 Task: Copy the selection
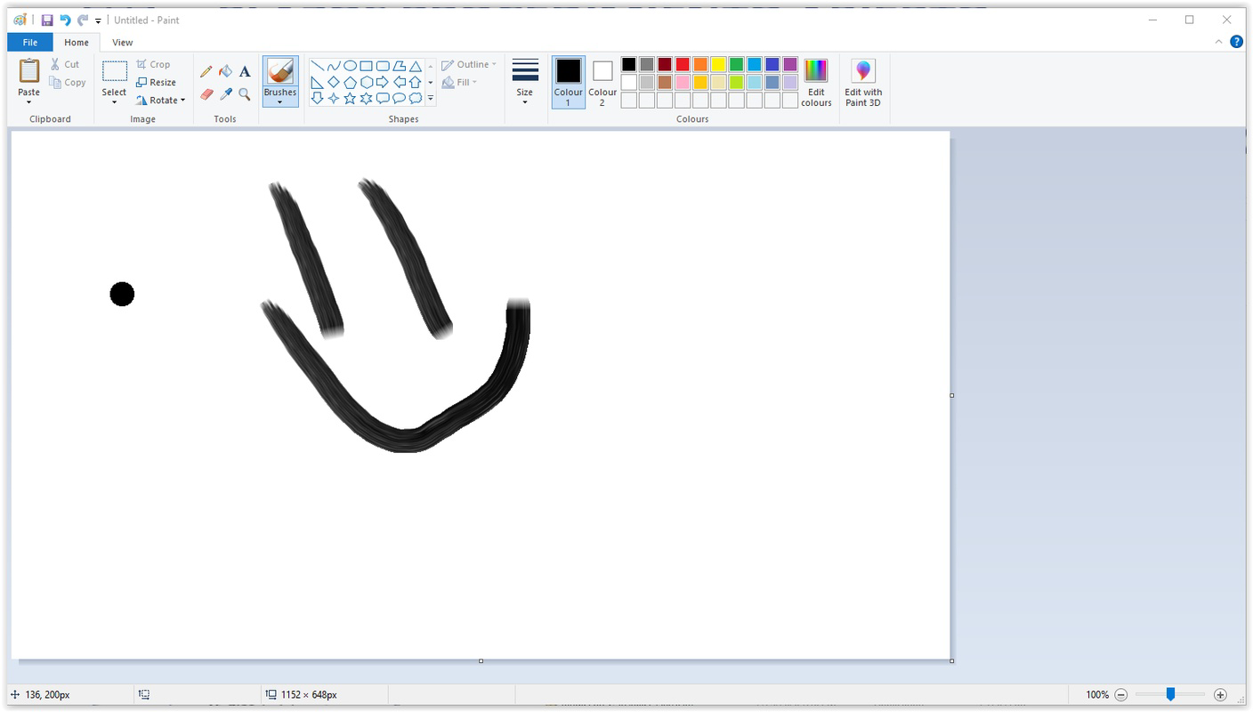(68, 82)
